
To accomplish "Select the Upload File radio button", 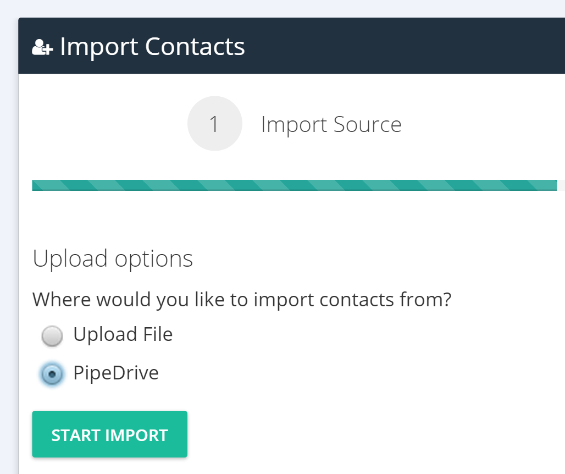I will click(52, 335).
